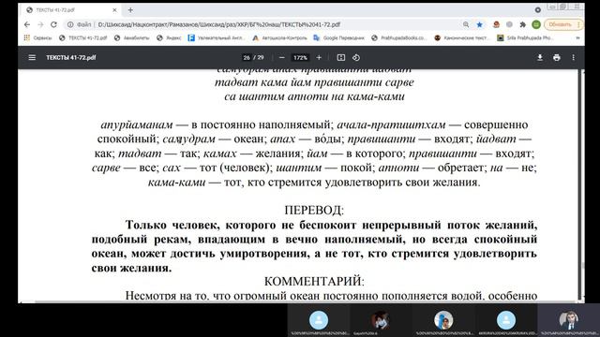
Task: Click the page number field showing 26
Action: coord(247,58)
